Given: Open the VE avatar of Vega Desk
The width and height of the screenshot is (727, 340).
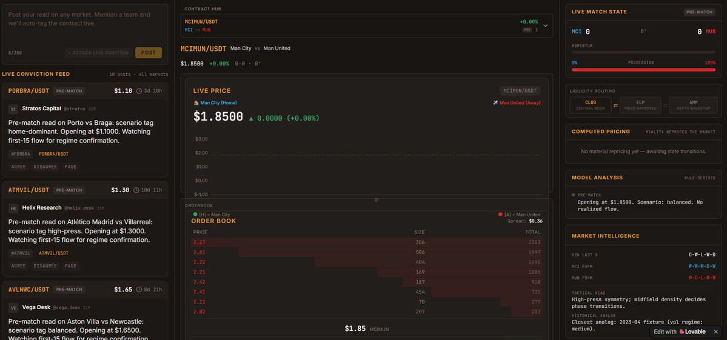Looking at the screenshot, I should (x=13, y=307).
